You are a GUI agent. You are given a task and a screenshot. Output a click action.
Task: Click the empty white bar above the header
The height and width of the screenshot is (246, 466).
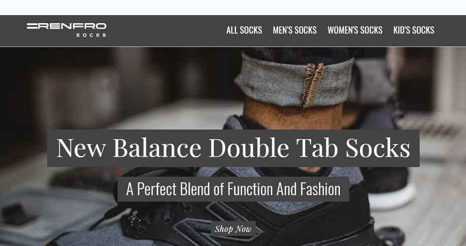(233, 8)
